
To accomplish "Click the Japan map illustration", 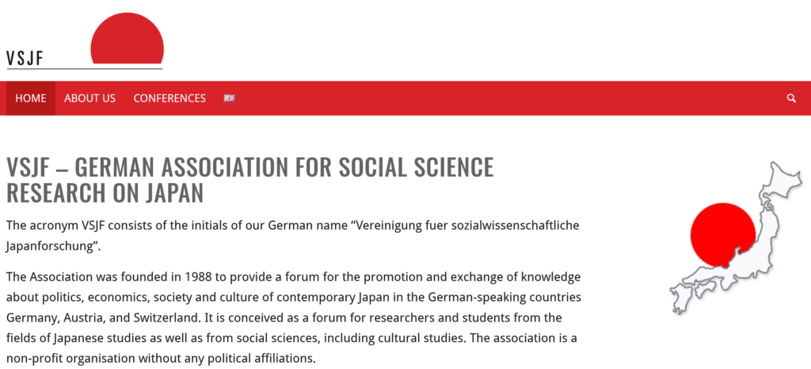I will pos(736,238).
